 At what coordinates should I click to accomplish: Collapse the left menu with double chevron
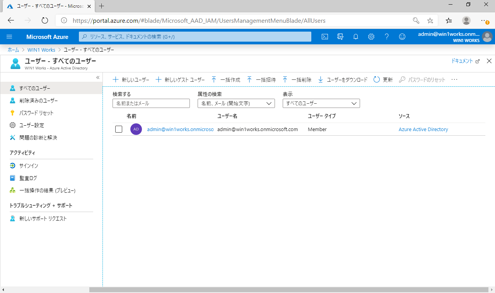pyautogui.click(x=98, y=77)
